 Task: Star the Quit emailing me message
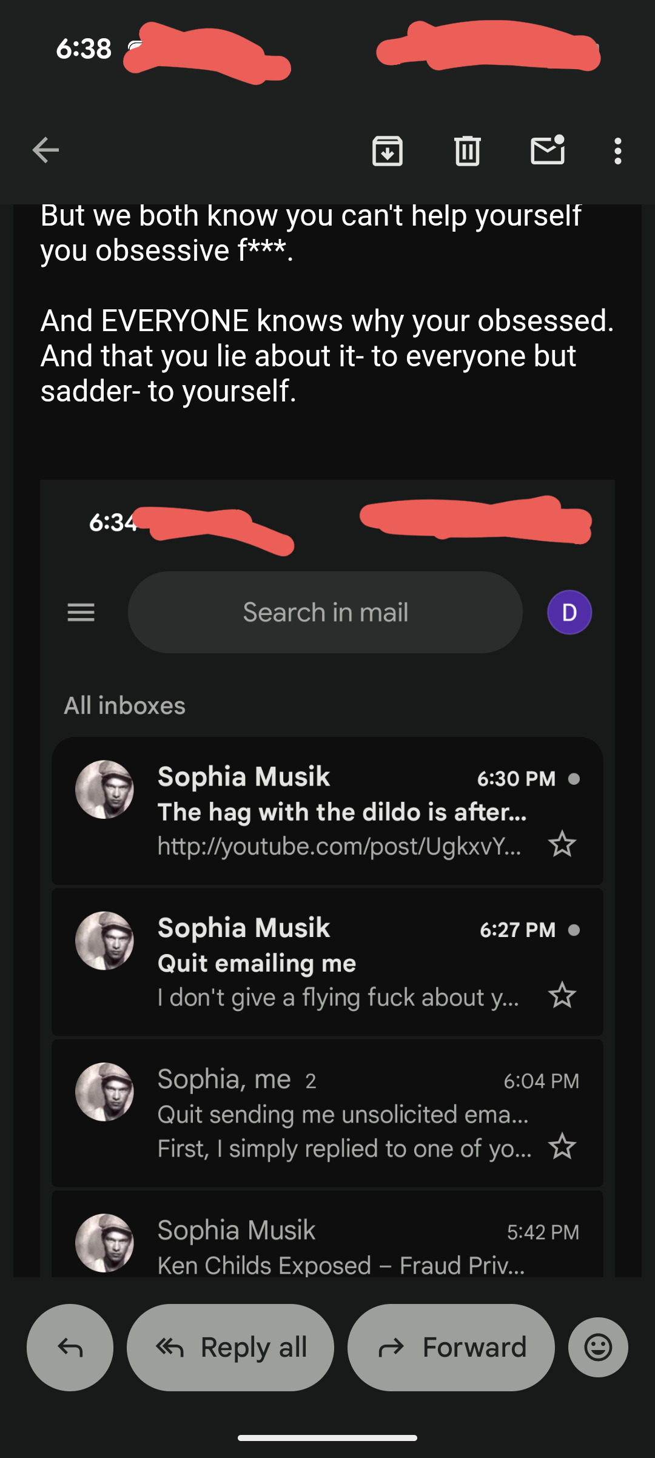(x=562, y=995)
